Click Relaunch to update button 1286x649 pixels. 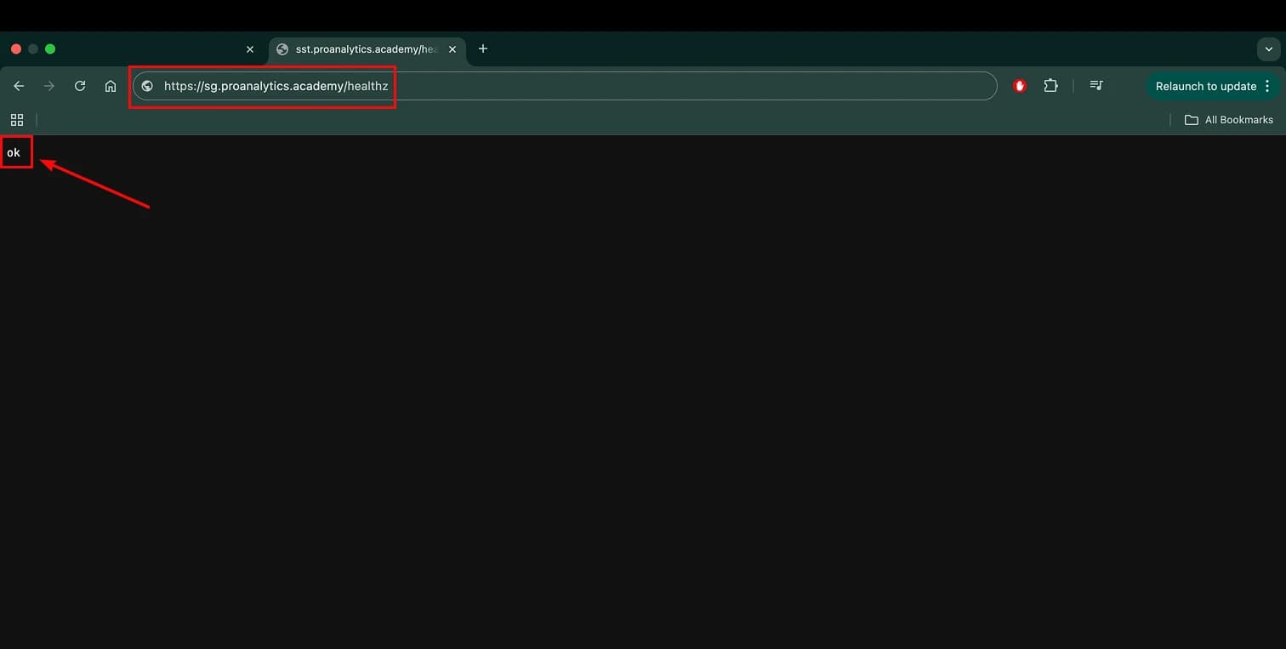click(1205, 86)
